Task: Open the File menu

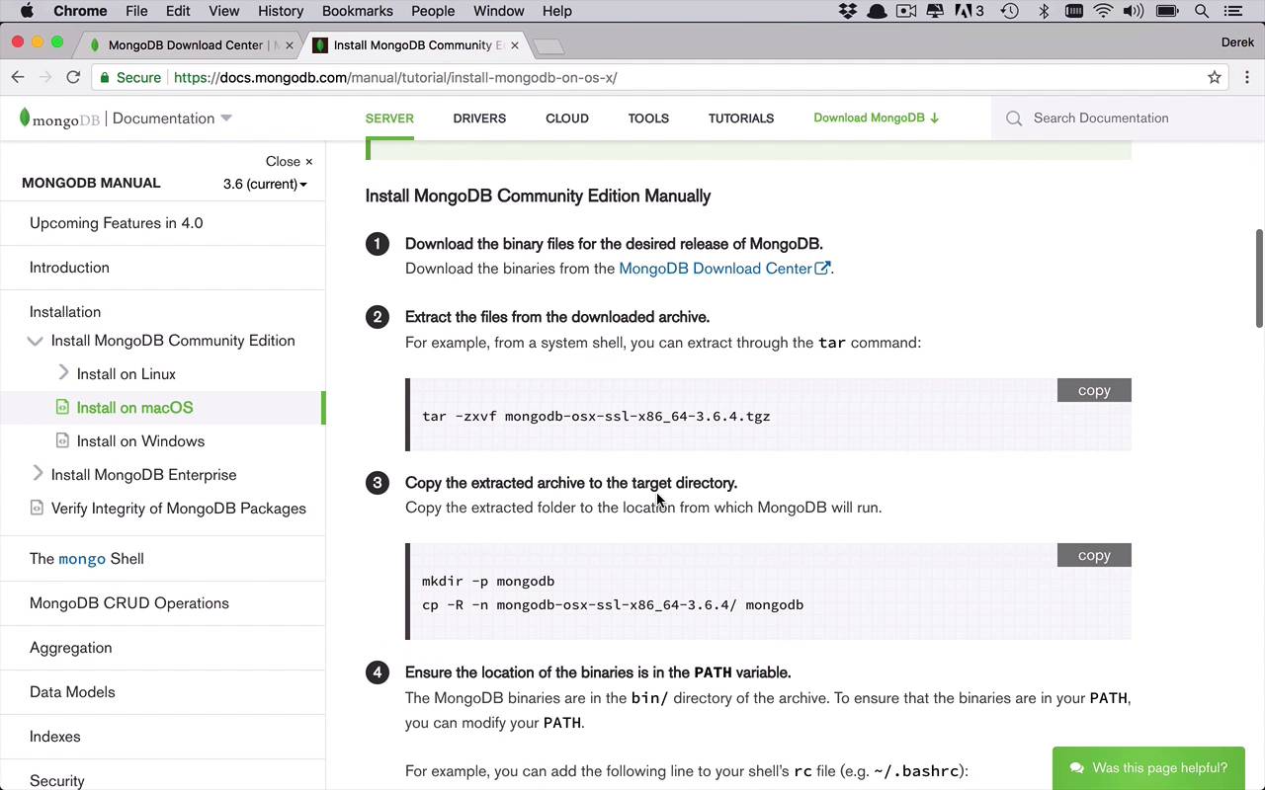Action: (x=136, y=11)
